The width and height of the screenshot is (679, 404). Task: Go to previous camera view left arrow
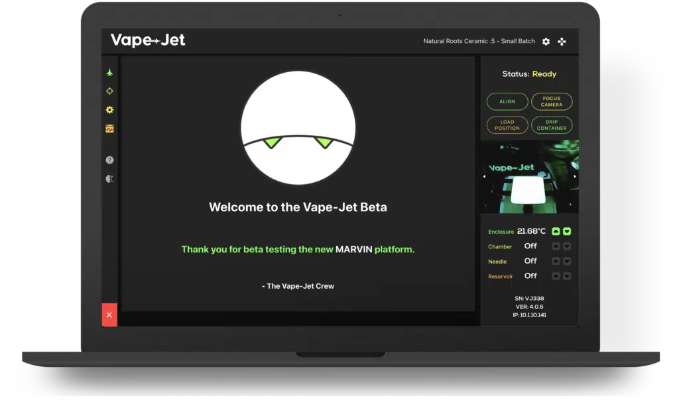click(484, 176)
